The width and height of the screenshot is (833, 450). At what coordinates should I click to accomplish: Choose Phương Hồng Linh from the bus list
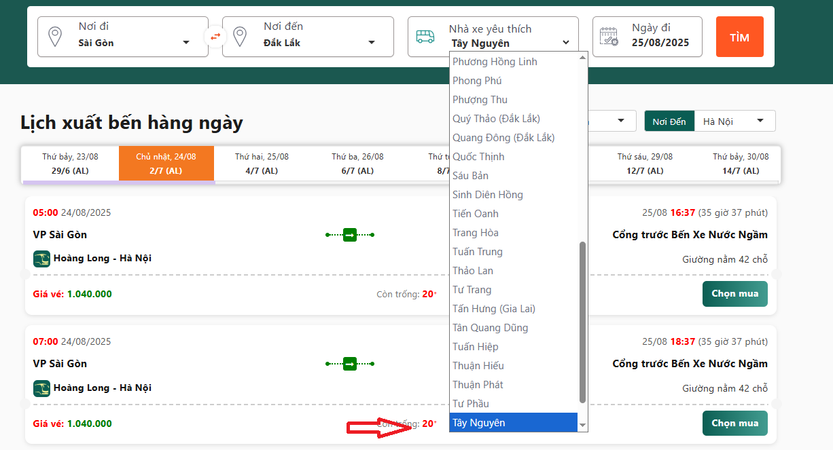tap(514, 62)
